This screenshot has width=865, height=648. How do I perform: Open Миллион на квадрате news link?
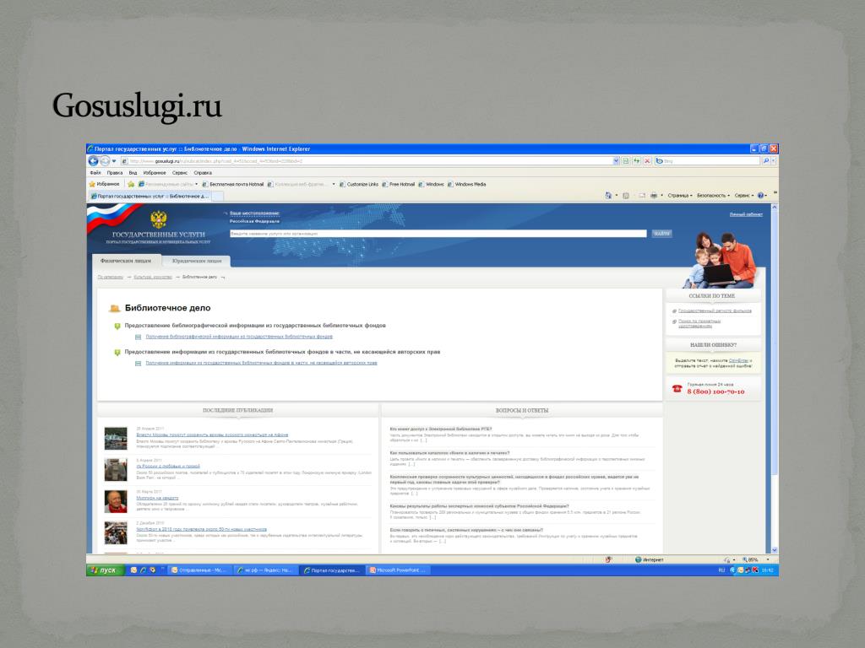click(x=157, y=498)
